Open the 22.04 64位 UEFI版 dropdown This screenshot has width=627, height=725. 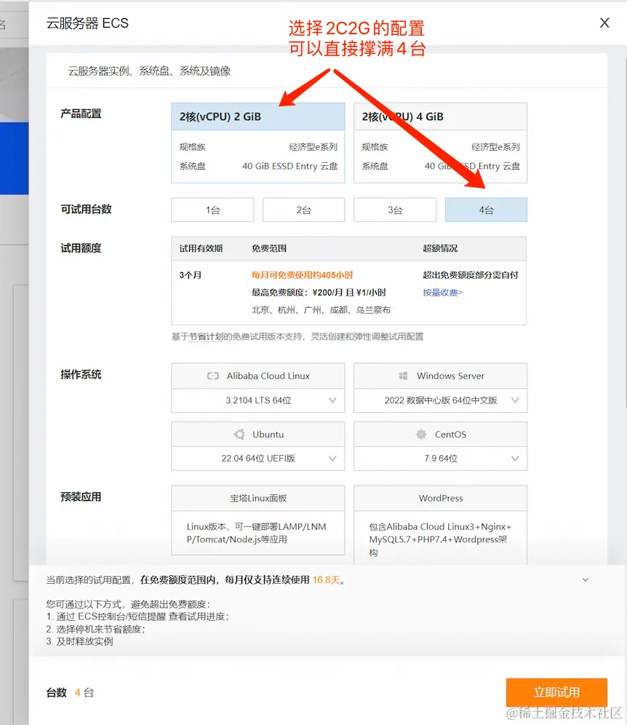257,459
